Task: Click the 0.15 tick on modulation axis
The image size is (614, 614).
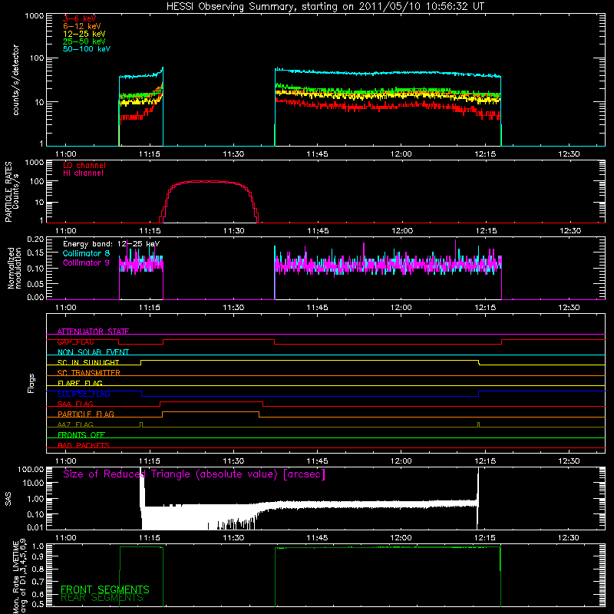Action: click(35, 253)
